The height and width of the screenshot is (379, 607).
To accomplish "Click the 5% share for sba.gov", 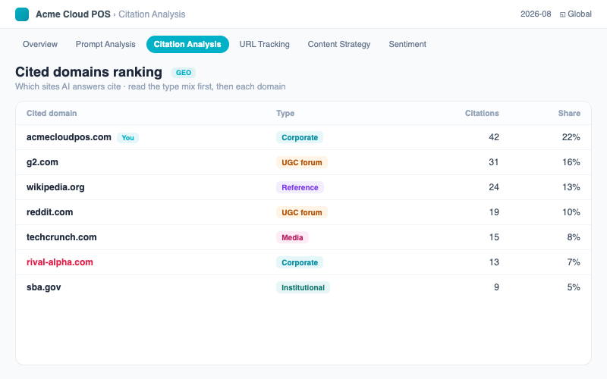I will point(574,287).
